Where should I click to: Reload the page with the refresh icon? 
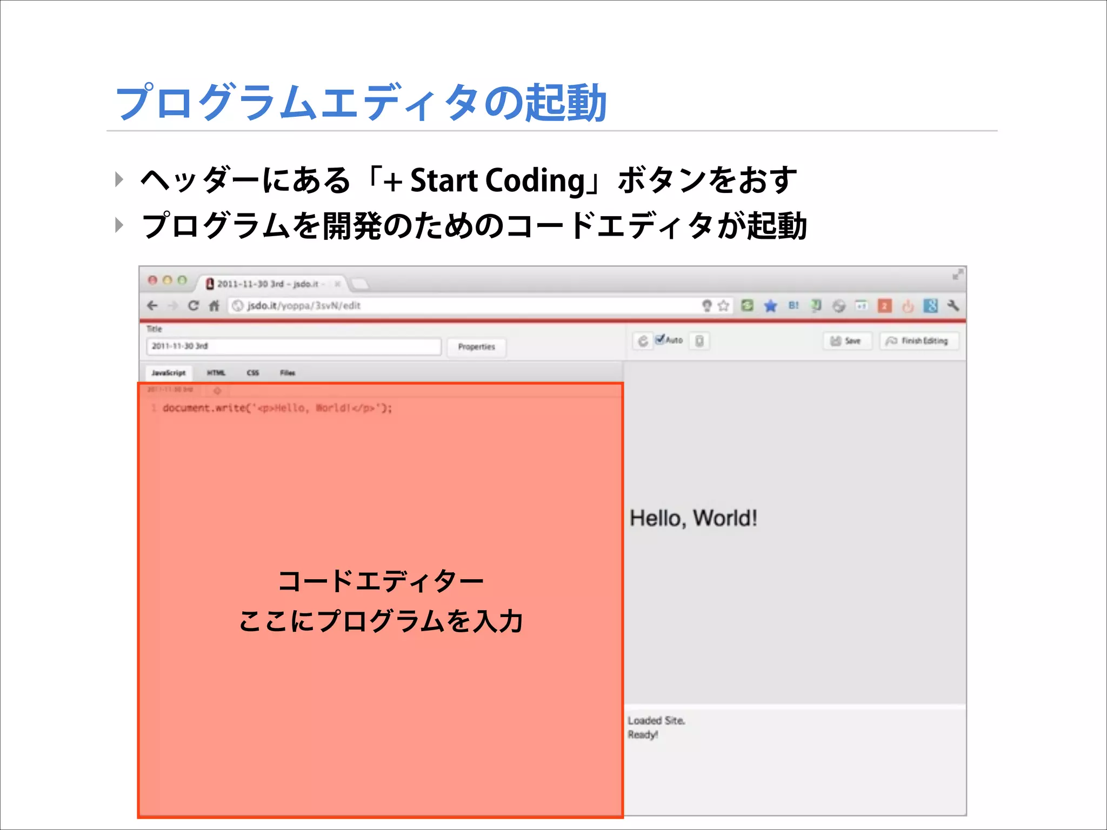(x=193, y=306)
